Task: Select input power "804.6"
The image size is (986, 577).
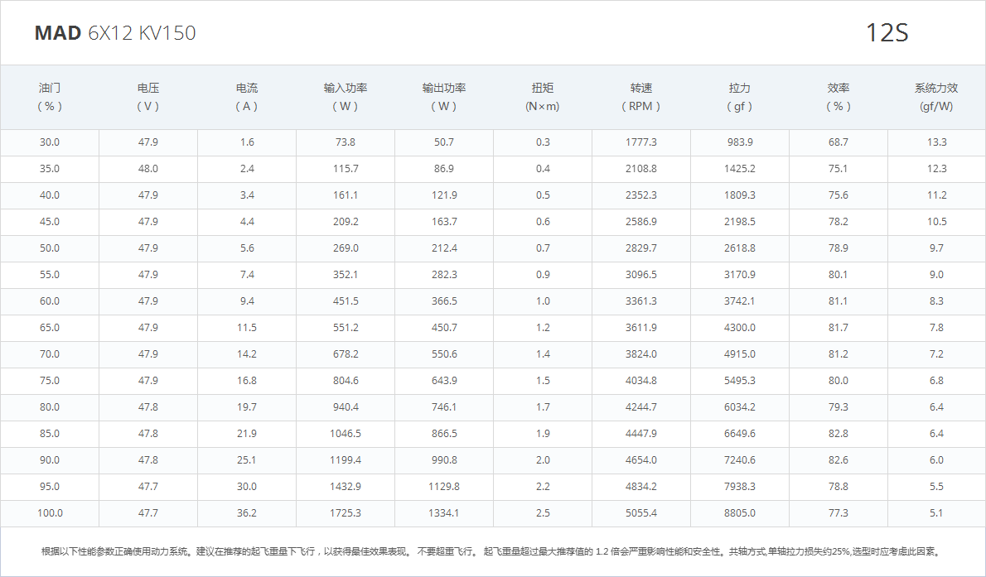Action: point(346,380)
